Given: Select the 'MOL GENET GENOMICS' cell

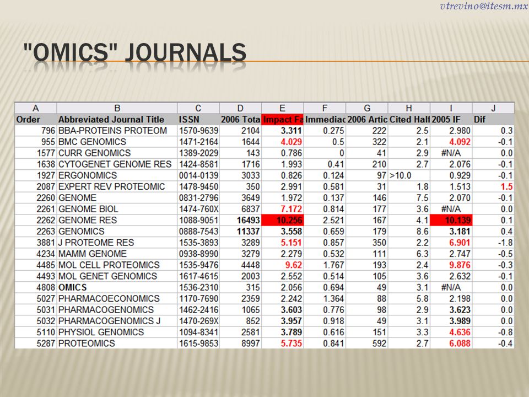Looking at the screenshot, I should (x=117, y=276).
